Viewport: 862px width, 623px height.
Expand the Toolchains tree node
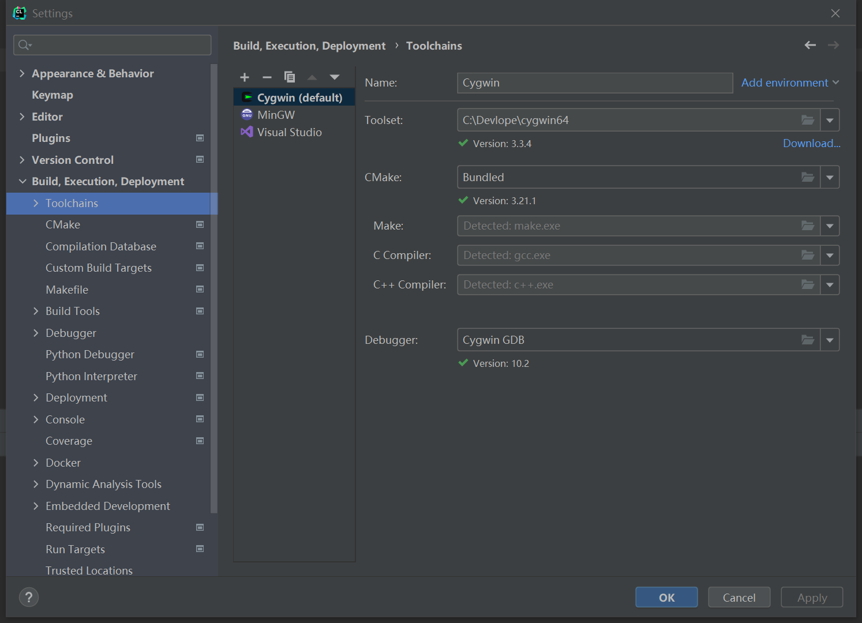click(x=36, y=203)
